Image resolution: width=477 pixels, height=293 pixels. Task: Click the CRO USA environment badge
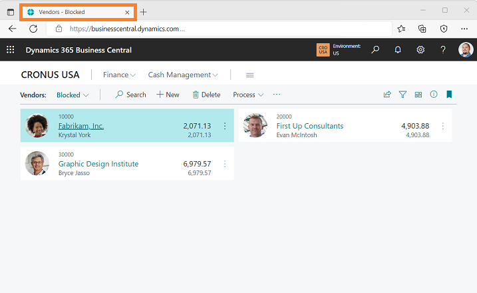click(323, 50)
